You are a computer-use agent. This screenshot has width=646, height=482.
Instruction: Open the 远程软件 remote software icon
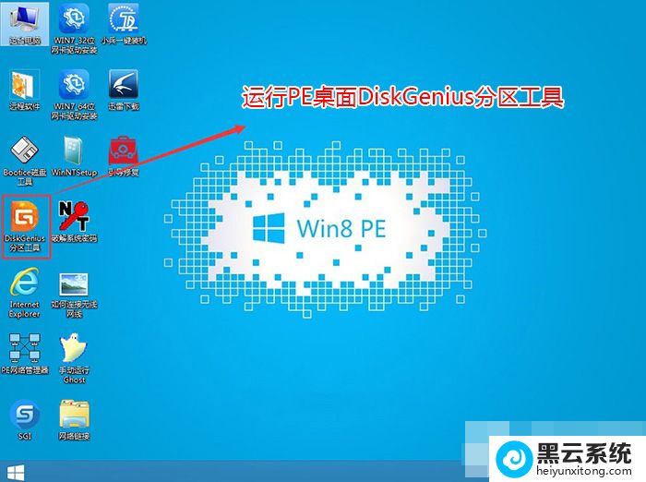(x=24, y=85)
